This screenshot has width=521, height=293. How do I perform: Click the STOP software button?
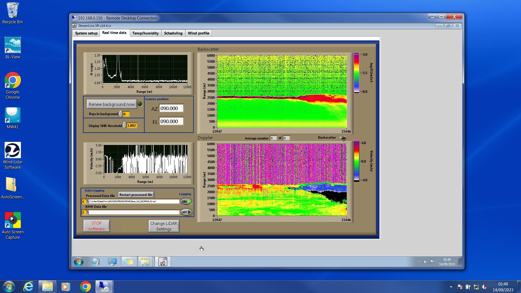point(96,226)
